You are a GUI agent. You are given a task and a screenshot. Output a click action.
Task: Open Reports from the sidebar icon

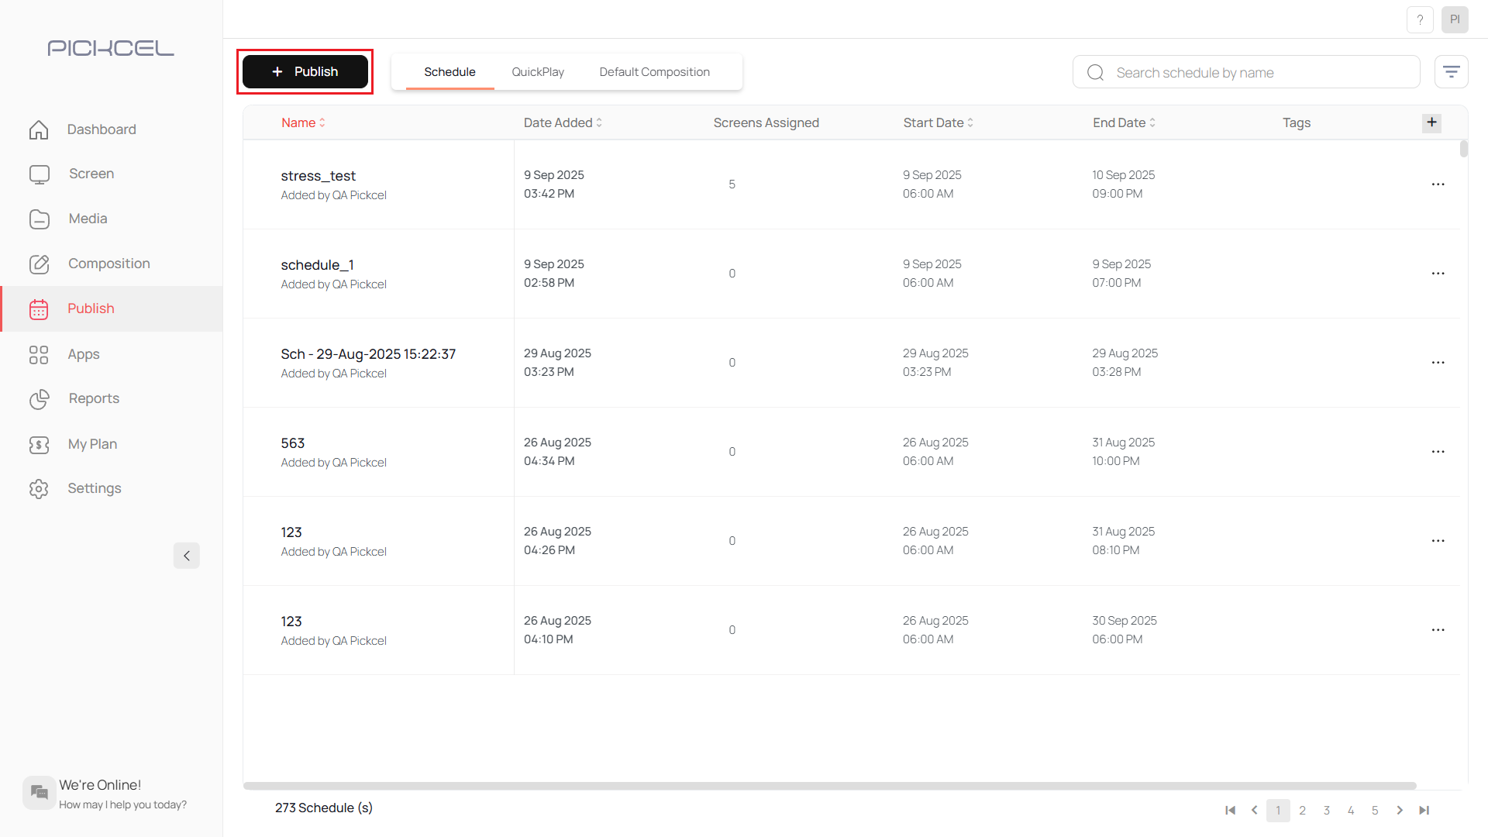[x=39, y=400]
